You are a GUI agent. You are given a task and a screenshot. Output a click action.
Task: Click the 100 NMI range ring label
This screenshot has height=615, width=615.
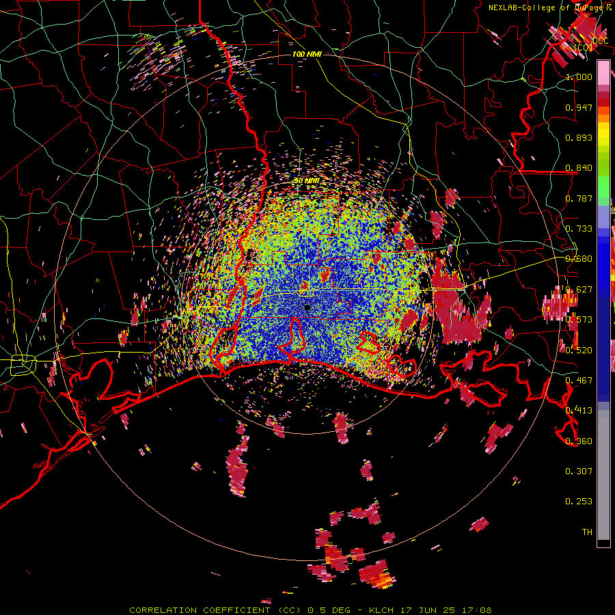pyautogui.click(x=307, y=54)
